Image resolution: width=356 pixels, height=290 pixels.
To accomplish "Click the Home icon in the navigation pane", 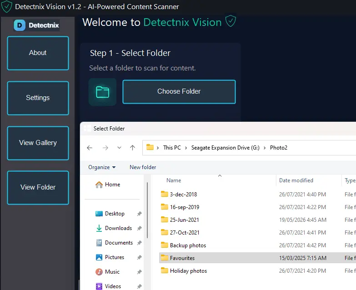I will (x=99, y=185).
